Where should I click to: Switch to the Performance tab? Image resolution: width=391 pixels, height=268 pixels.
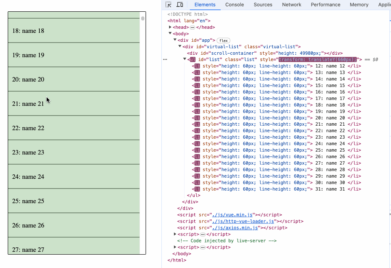coord(325,4)
